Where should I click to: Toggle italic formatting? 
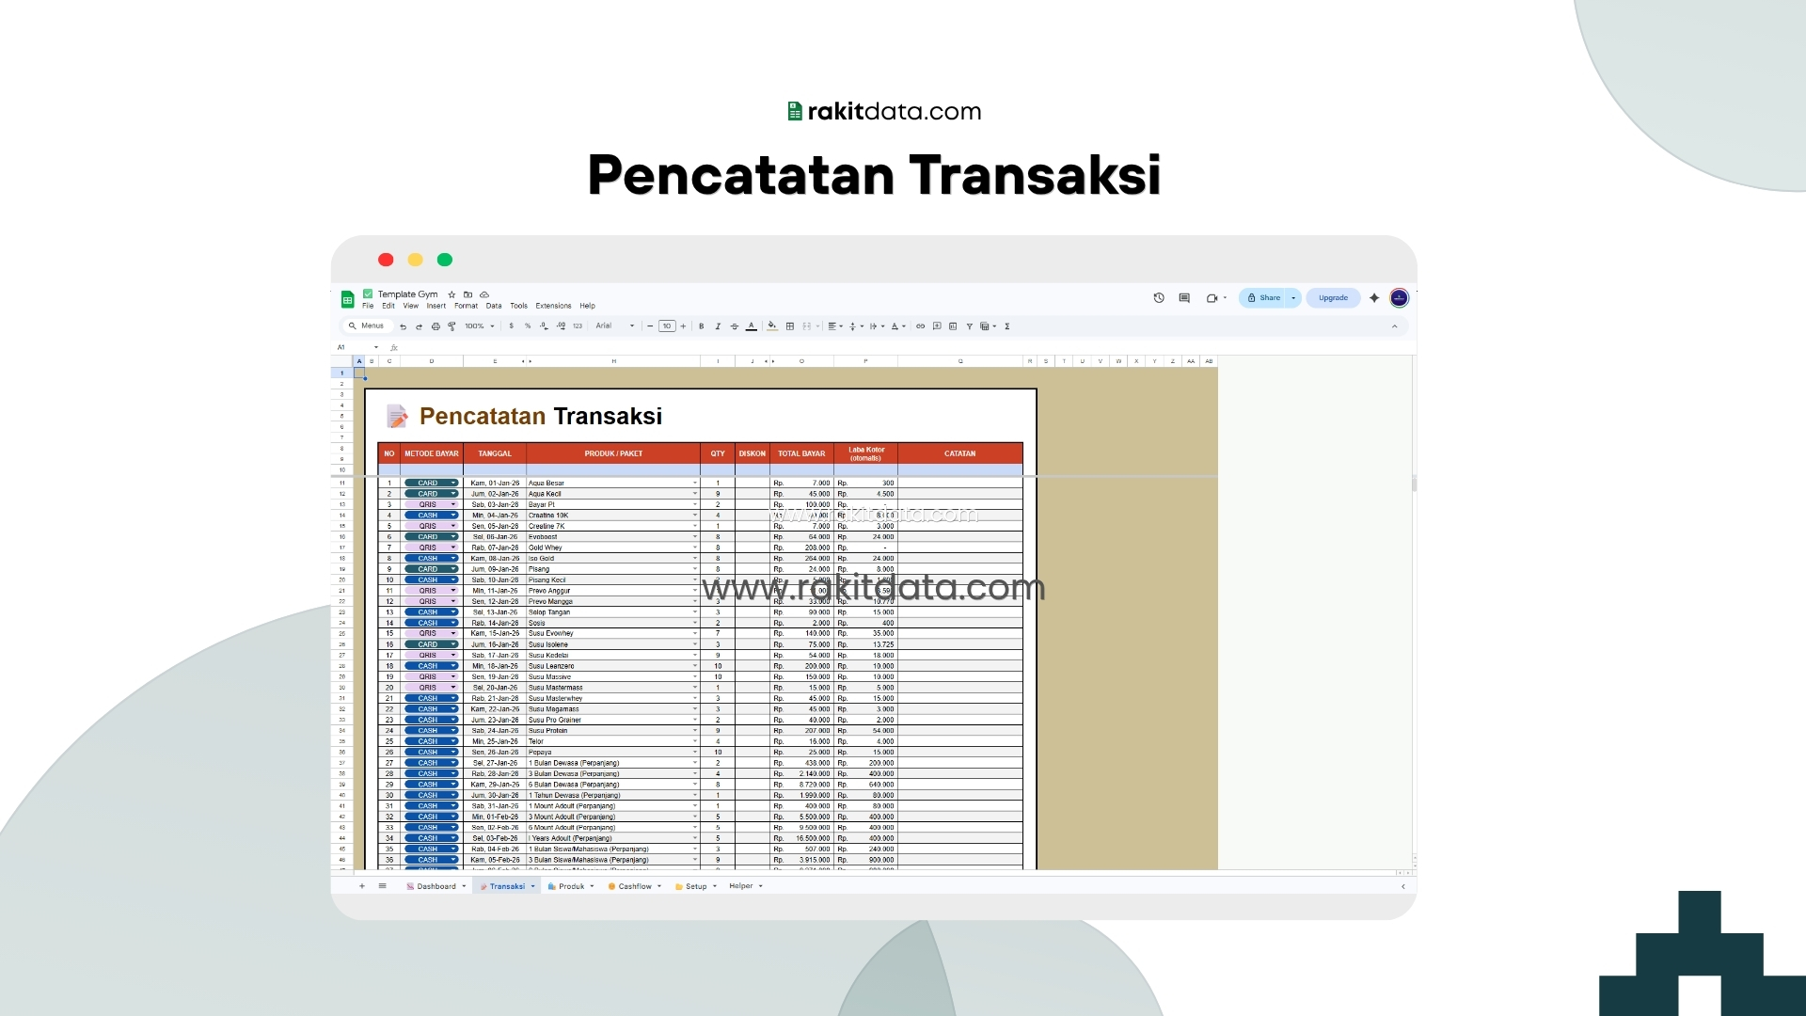click(718, 326)
